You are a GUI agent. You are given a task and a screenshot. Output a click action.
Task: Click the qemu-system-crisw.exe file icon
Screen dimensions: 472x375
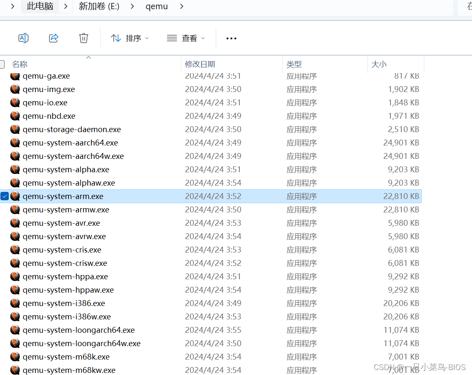point(15,263)
